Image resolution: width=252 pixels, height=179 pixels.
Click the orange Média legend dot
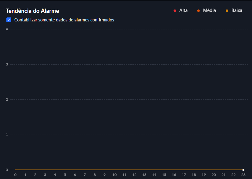click(x=199, y=11)
